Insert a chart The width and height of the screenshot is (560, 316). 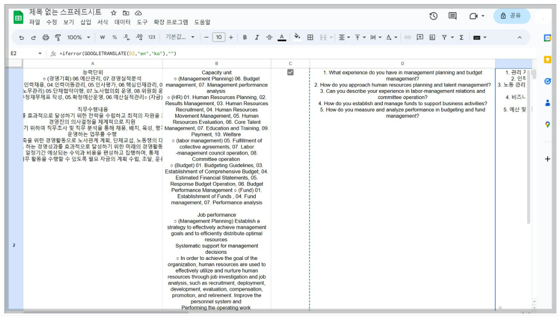point(432,37)
